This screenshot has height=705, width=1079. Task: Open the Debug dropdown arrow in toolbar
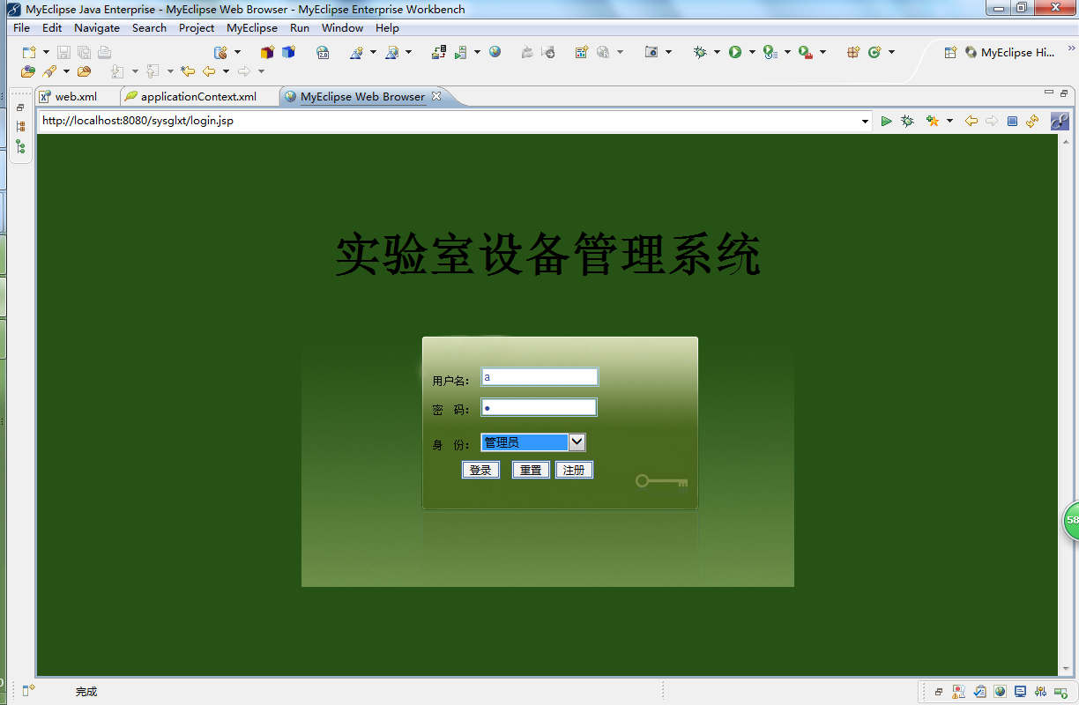click(718, 53)
